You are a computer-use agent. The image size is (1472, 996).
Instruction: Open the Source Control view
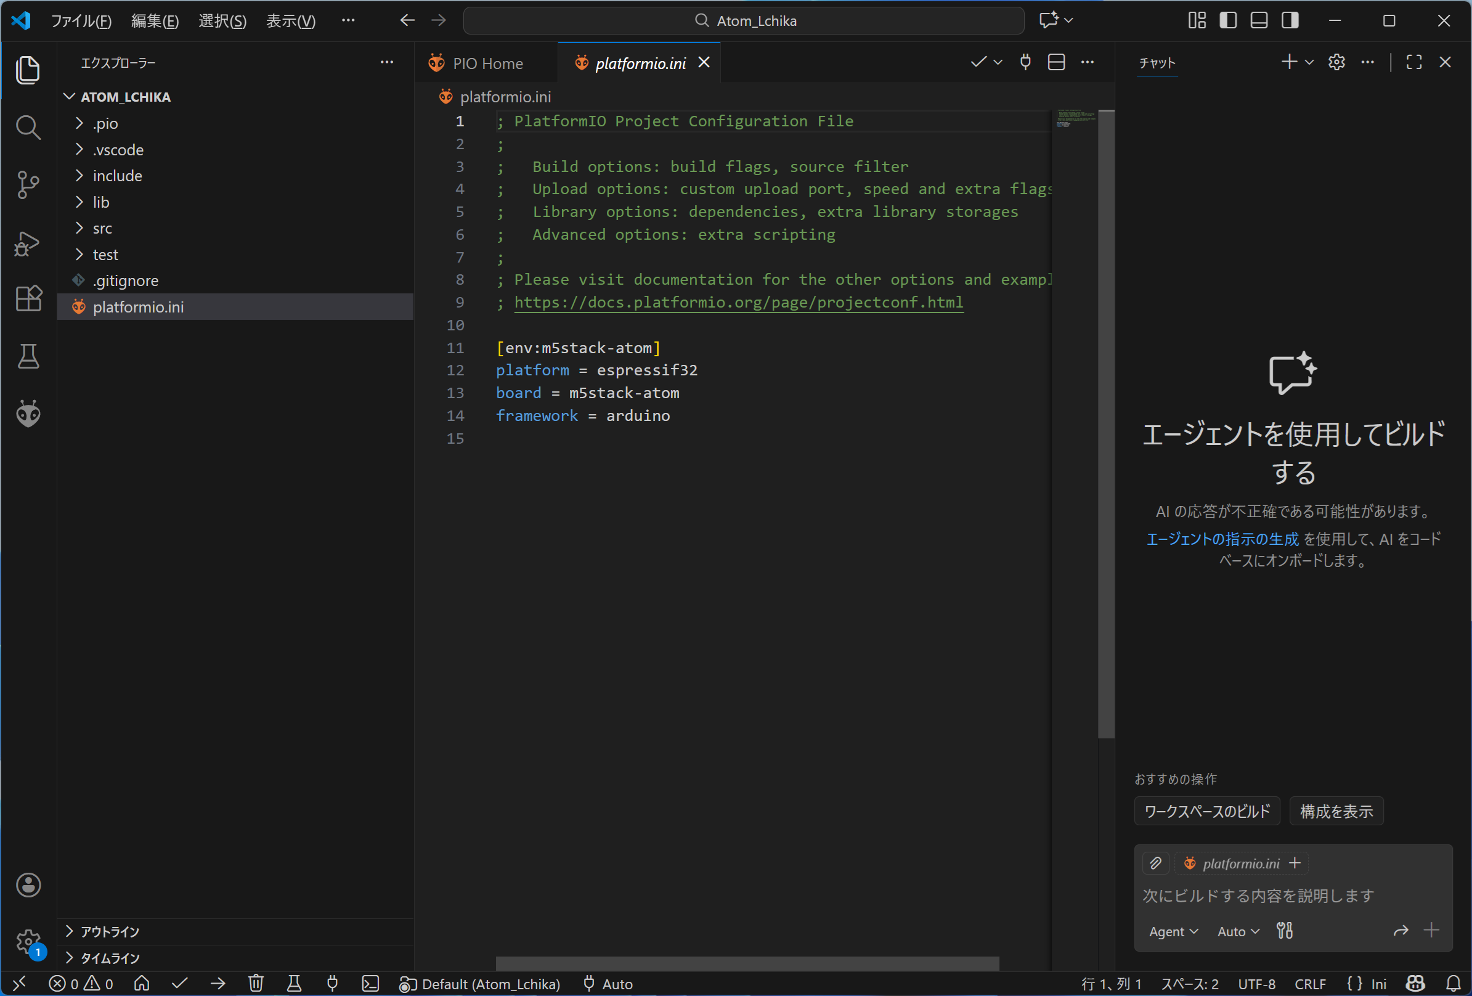tap(28, 184)
